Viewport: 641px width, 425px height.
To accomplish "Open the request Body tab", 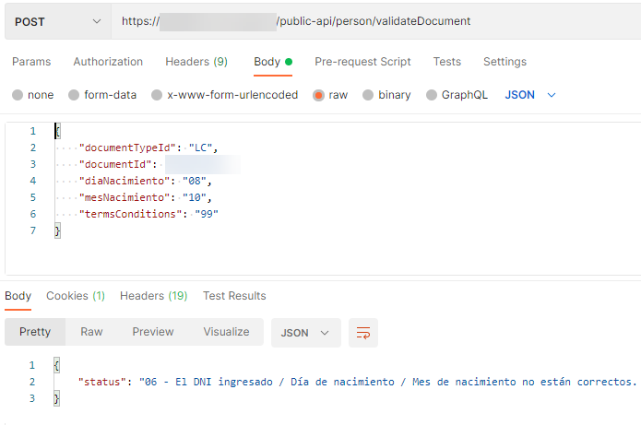I will pyautogui.click(x=273, y=62).
